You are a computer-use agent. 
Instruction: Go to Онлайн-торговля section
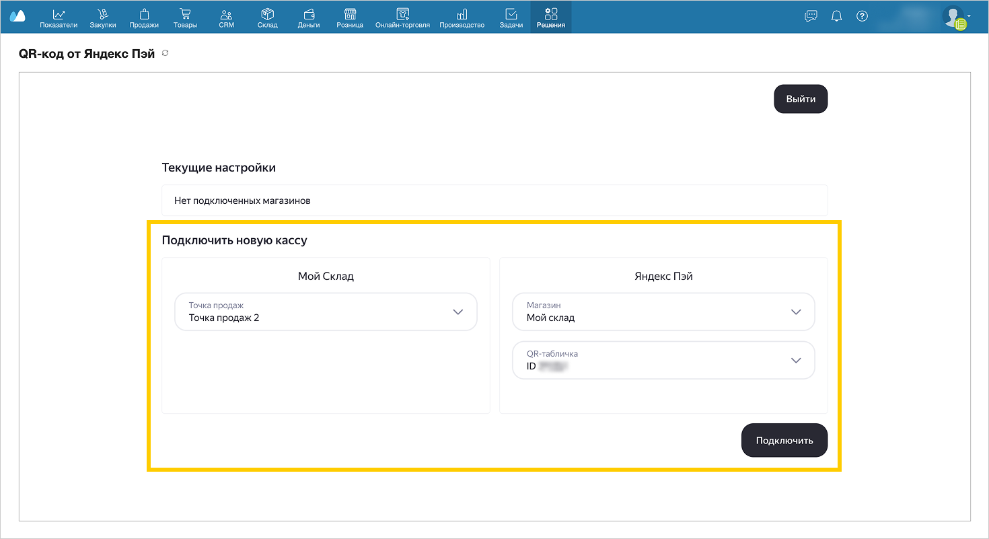click(402, 18)
